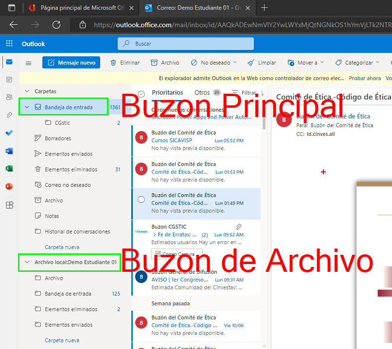The image size is (392, 349).
Task: Collapse the Archivo local:Demo Estudiante 01 section
Action: coord(27,262)
